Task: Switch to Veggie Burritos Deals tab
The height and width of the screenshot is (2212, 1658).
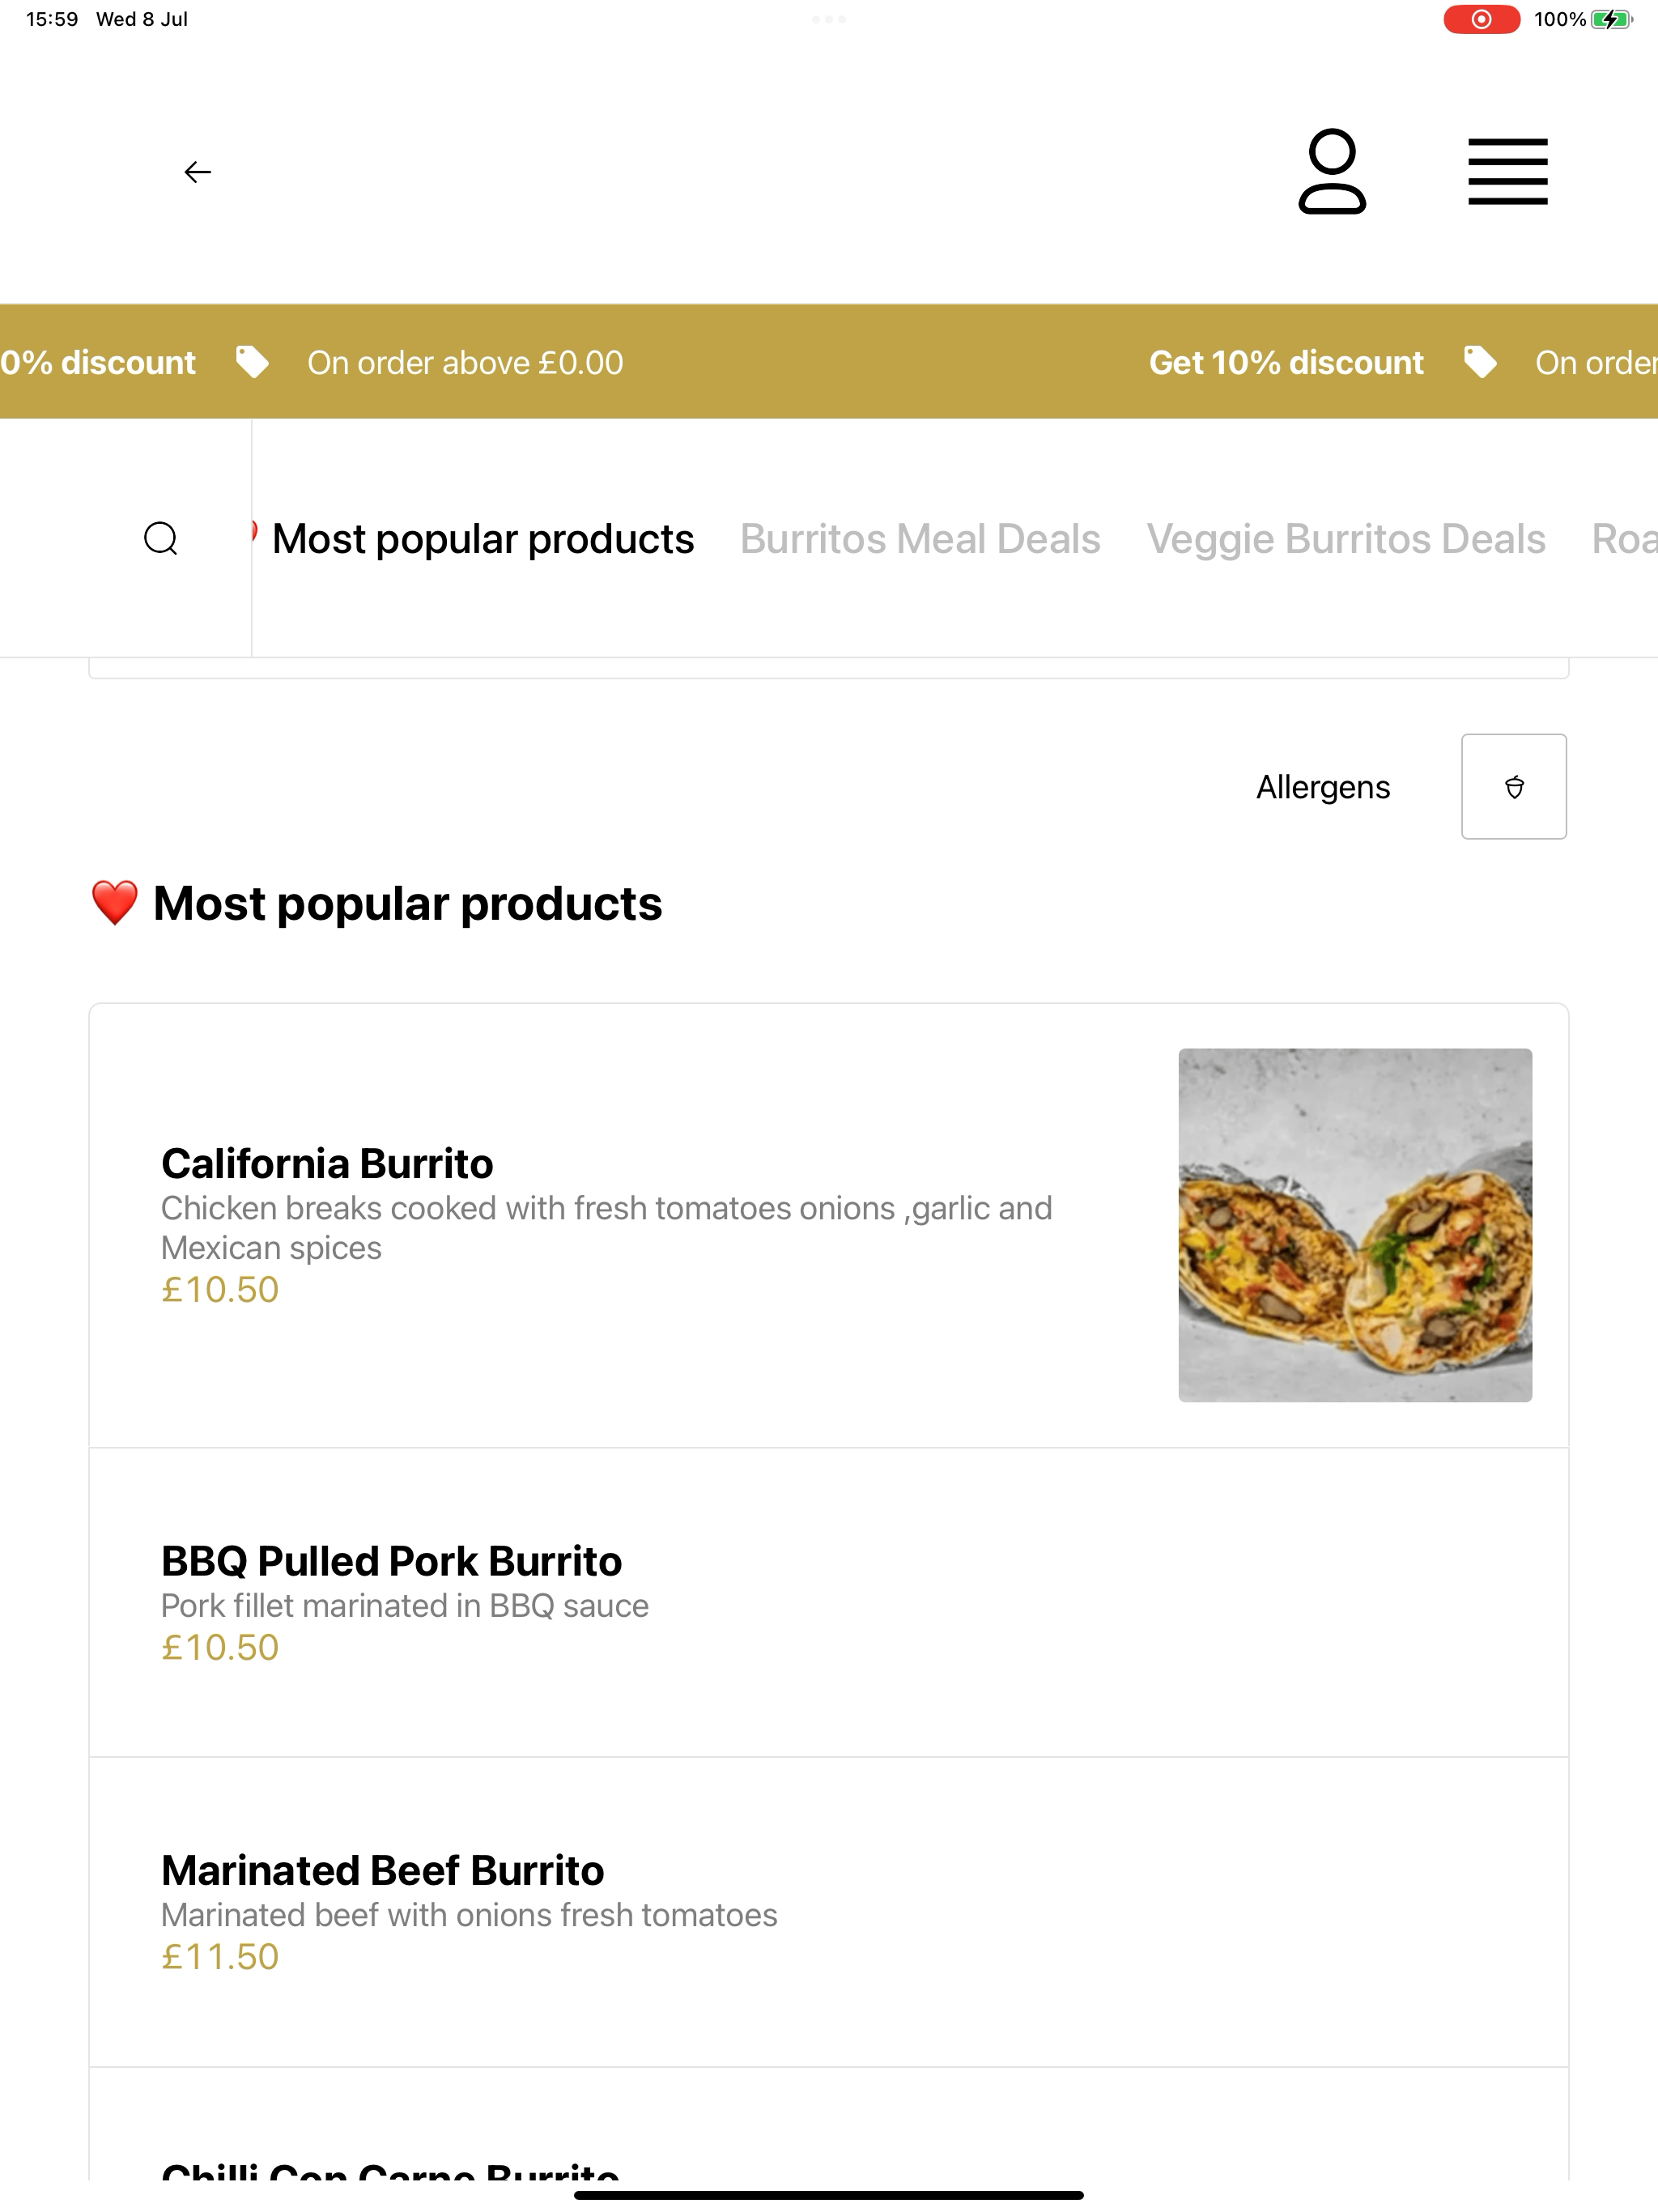Action: point(1346,539)
